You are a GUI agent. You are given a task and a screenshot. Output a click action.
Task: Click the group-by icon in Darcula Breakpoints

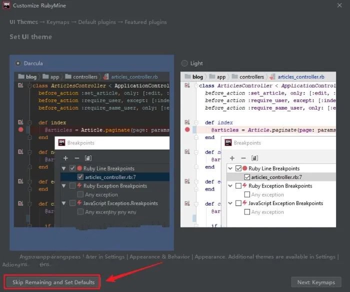pyautogui.click(x=88, y=158)
